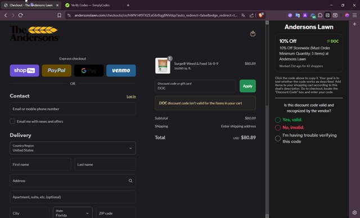Click the First name field
Image resolution: width=360 pixels, height=218 pixels.
(x=40, y=164)
